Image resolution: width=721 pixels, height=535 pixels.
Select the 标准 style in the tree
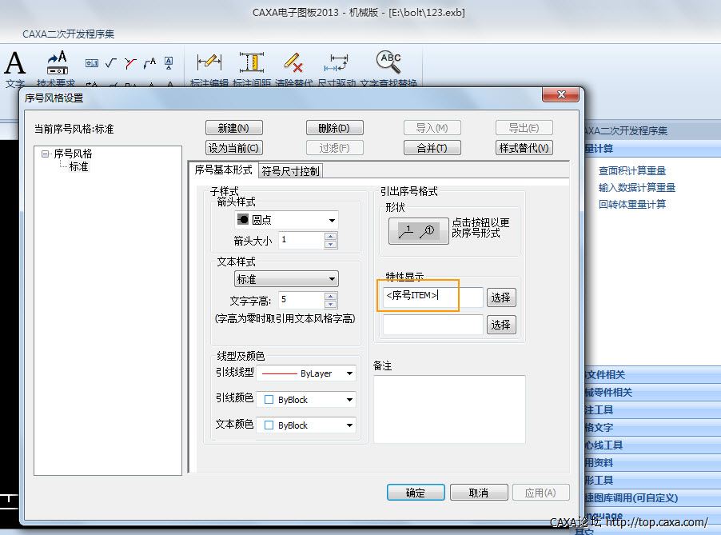coord(78,167)
